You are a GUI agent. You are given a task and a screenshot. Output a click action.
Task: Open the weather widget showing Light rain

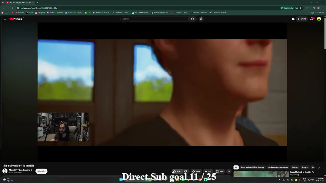(x=8, y=180)
